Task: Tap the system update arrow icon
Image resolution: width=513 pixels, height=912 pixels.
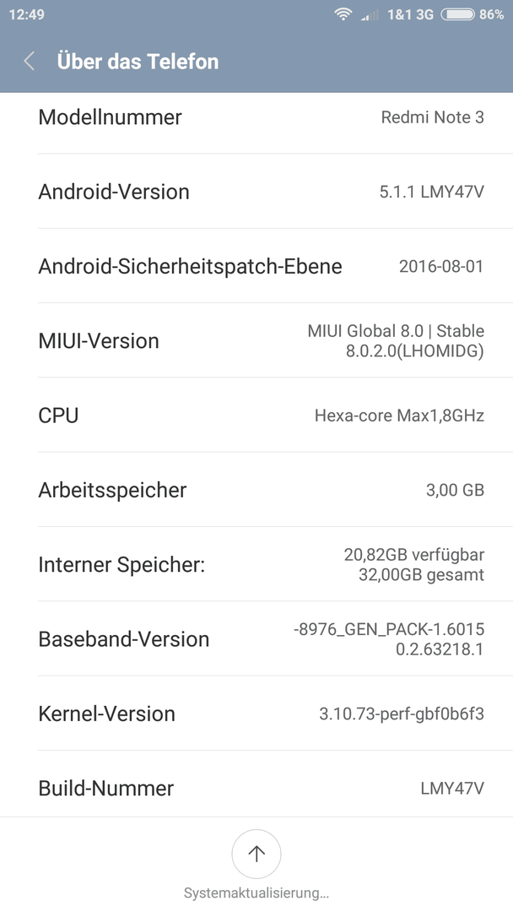Action: pyautogui.click(x=256, y=853)
